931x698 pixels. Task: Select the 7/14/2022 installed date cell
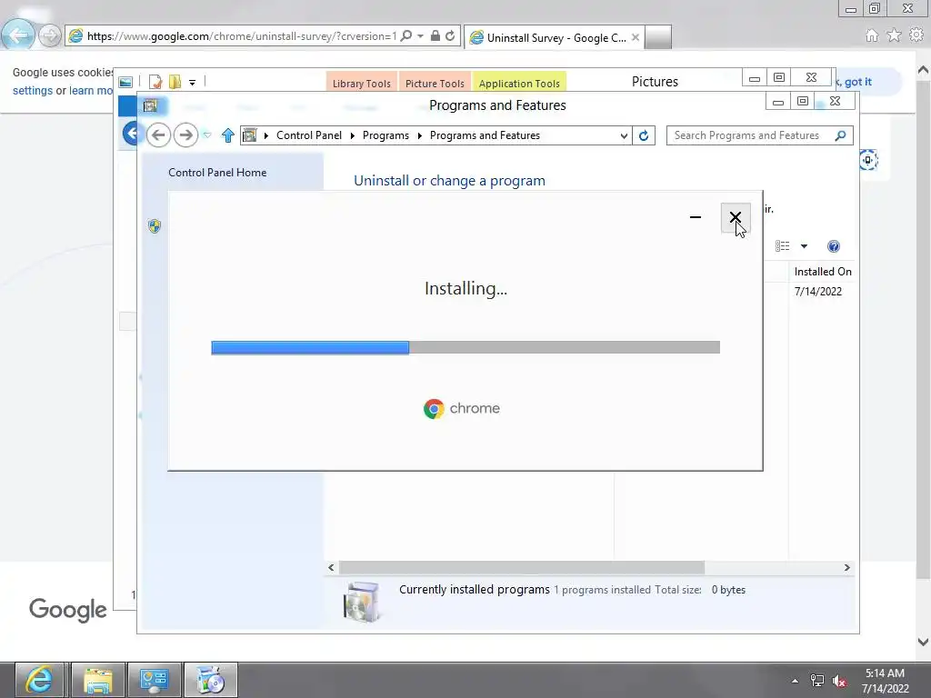818,292
